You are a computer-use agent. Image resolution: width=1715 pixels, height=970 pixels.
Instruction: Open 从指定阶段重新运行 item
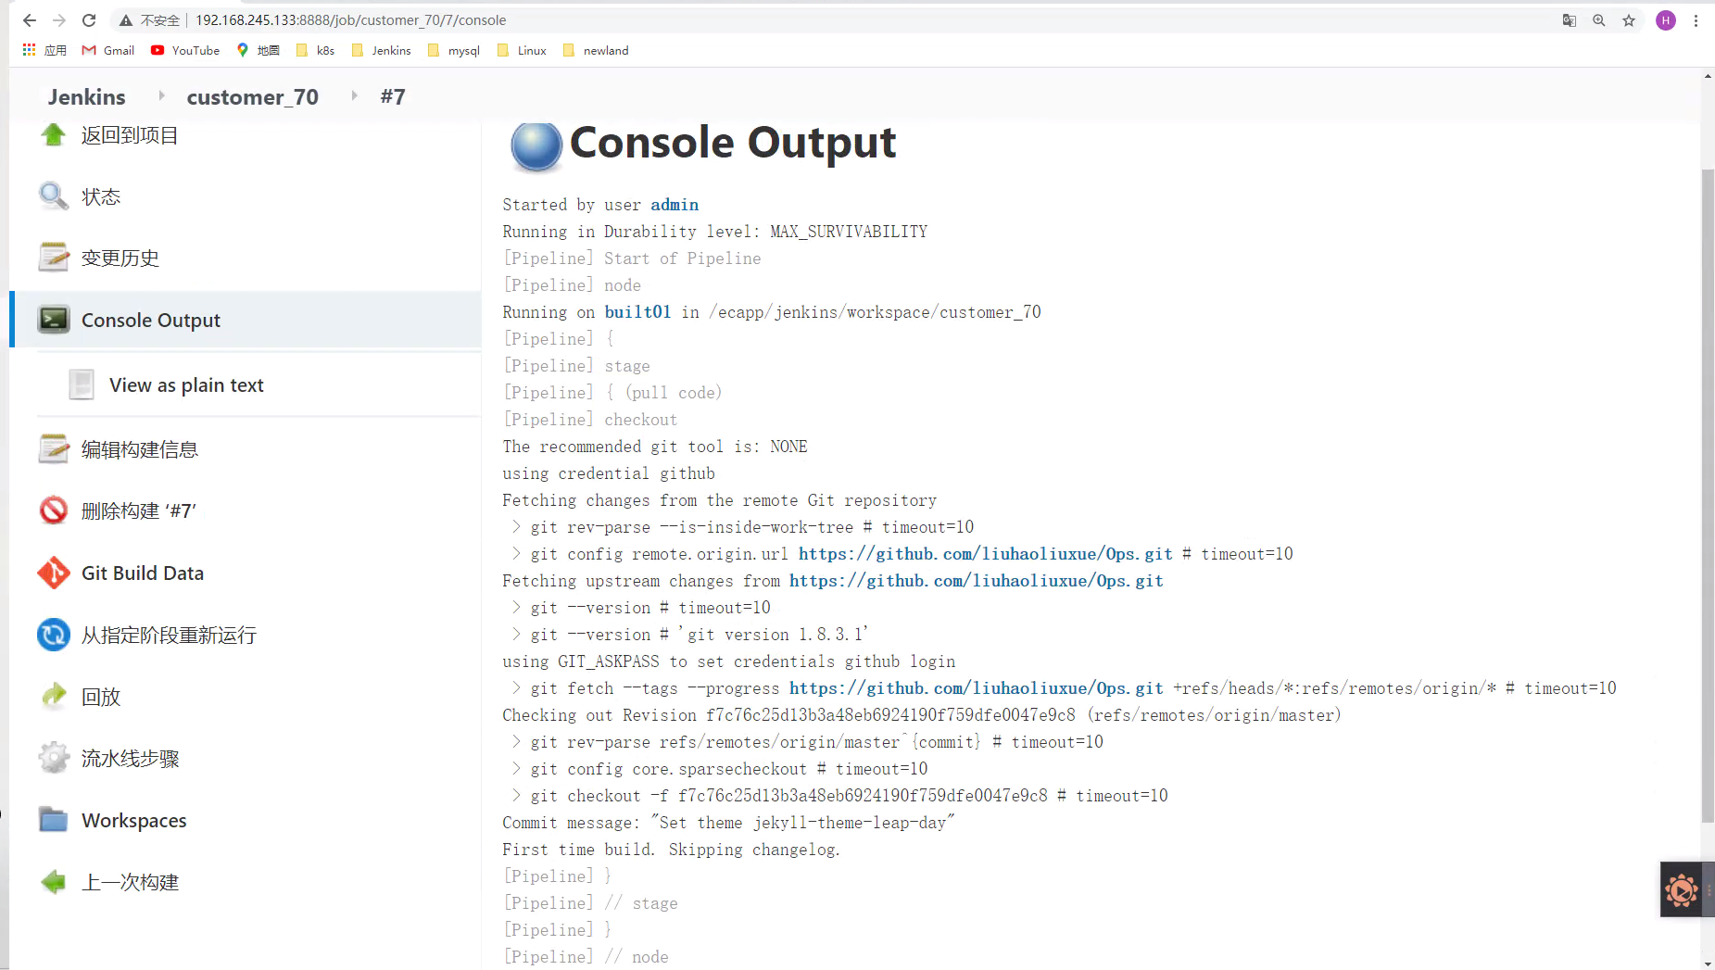pos(169,636)
